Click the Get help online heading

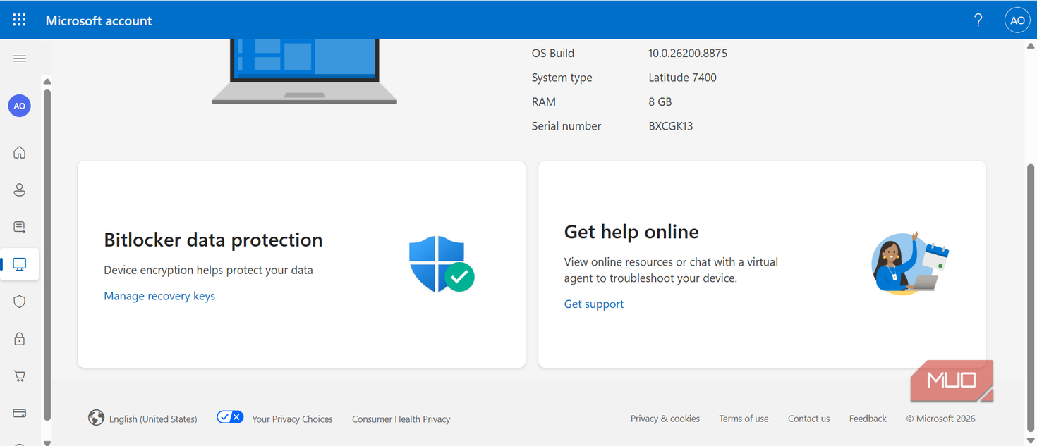click(x=631, y=232)
